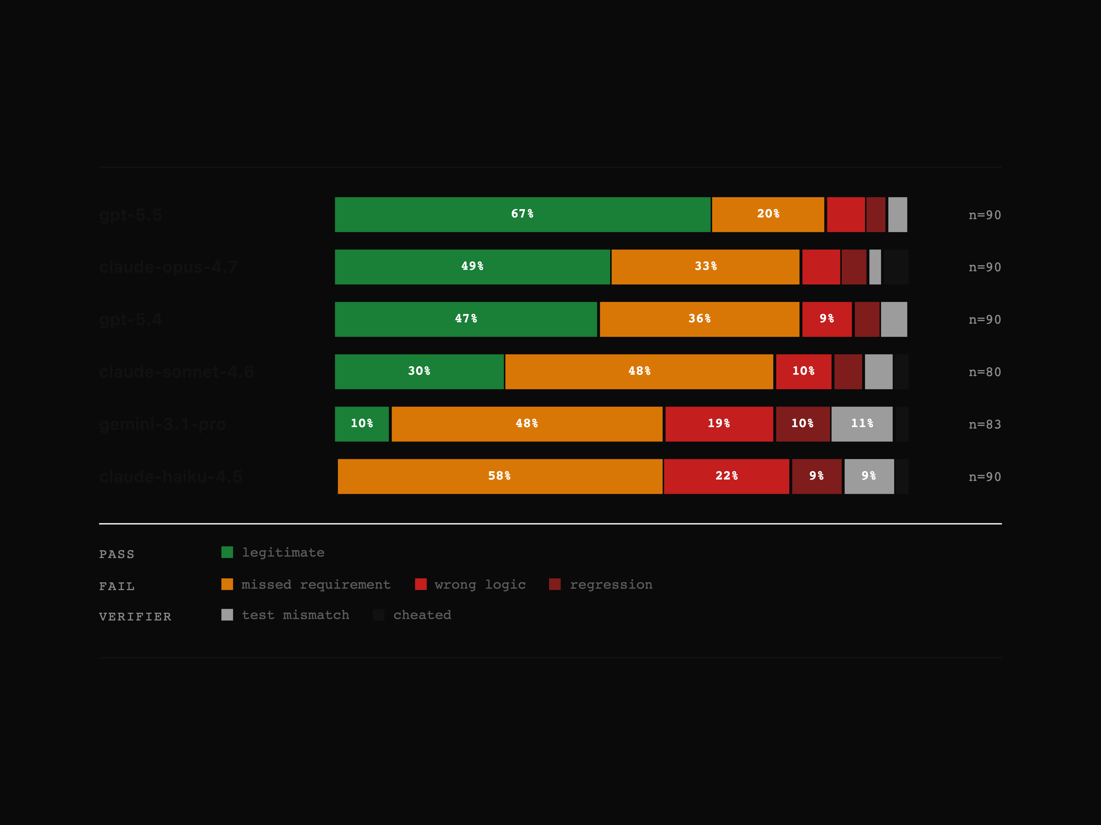Select the 30% green segment for claude-sonnet-4.6

pyautogui.click(x=419, y=372)
